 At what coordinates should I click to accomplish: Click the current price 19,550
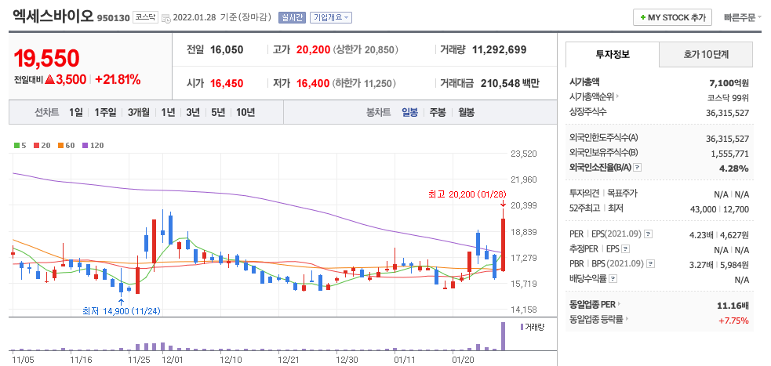[46, 59]
